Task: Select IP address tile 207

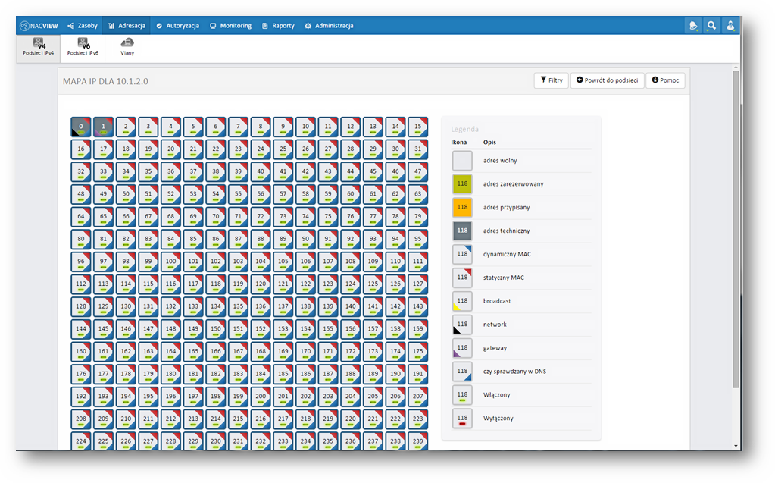Action: (x=418, y=397)
